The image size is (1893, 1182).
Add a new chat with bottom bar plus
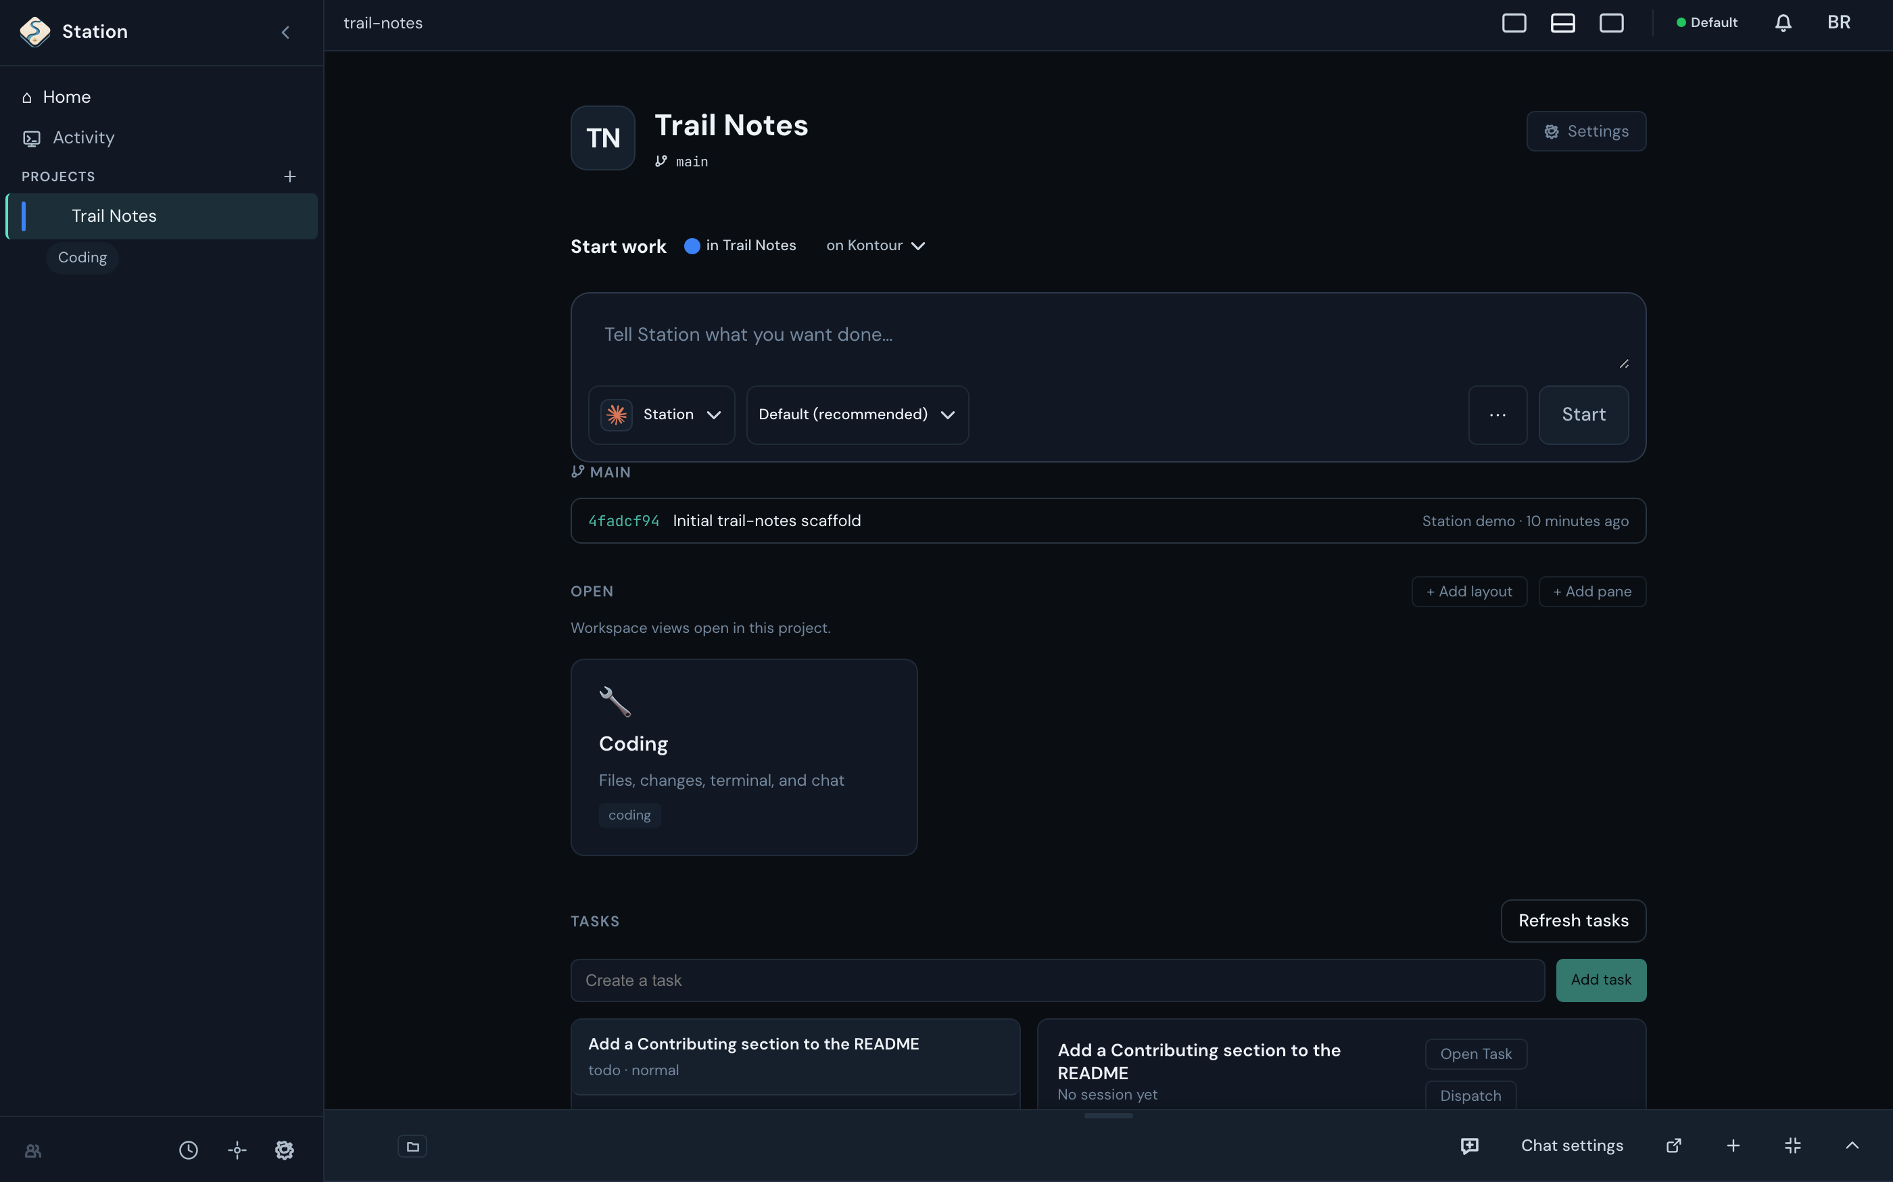[1733, 1145]
